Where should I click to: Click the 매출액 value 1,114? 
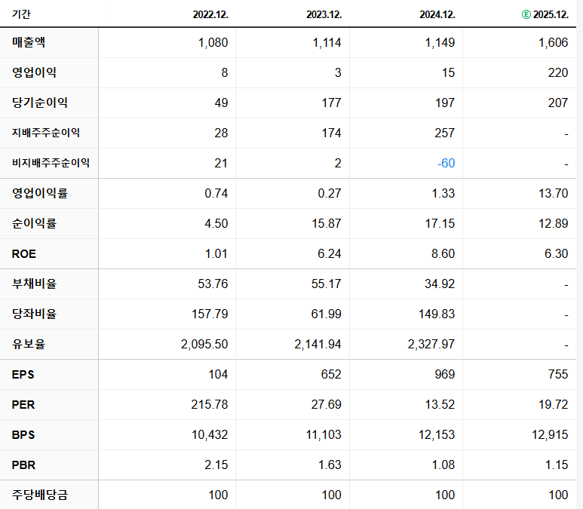(x=327, y=42)
